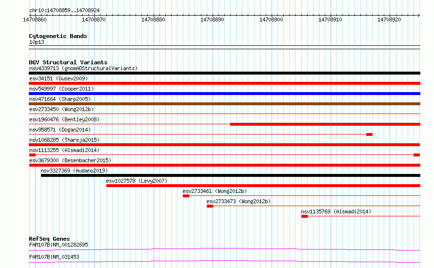Screen dimensions: 434x268
Task: Click the 10p13 band label
Action: click(37, 42)
